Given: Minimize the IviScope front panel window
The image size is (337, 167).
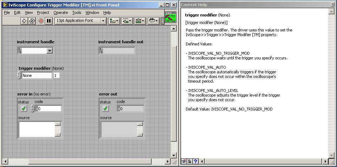Looking at the screenshot, I should (x=161, y=5).
